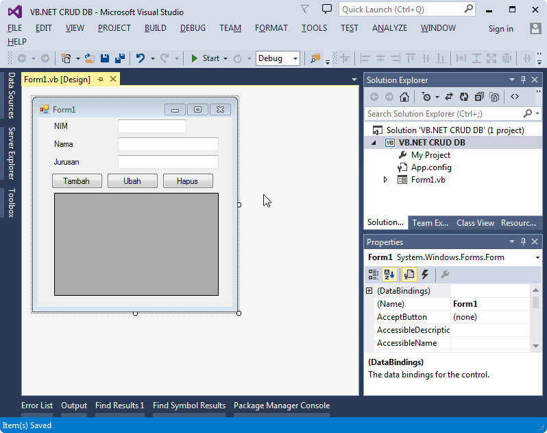Viewport: 547px width, 433px height.
Task: Click the Pending Changes Filter clock icon
Action: click(426, 97)
